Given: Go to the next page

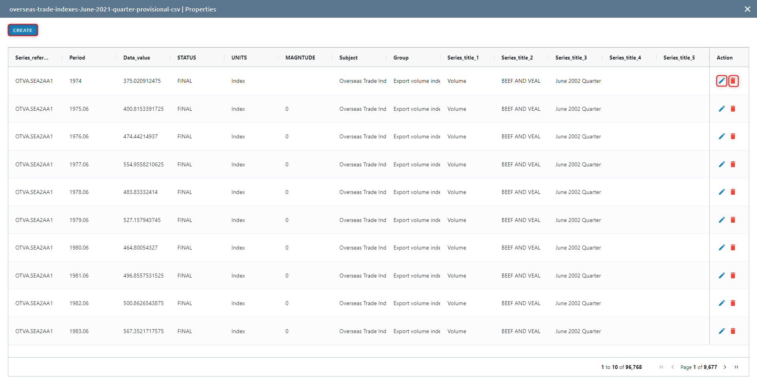Looking at the screenshot, I should point(725,367).
